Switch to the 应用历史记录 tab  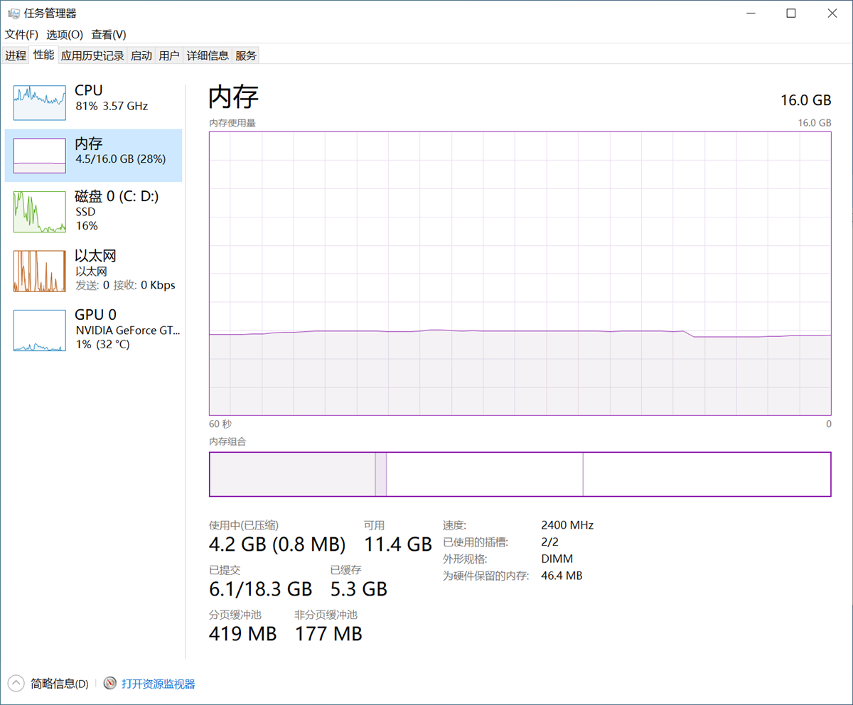[92, 55]
